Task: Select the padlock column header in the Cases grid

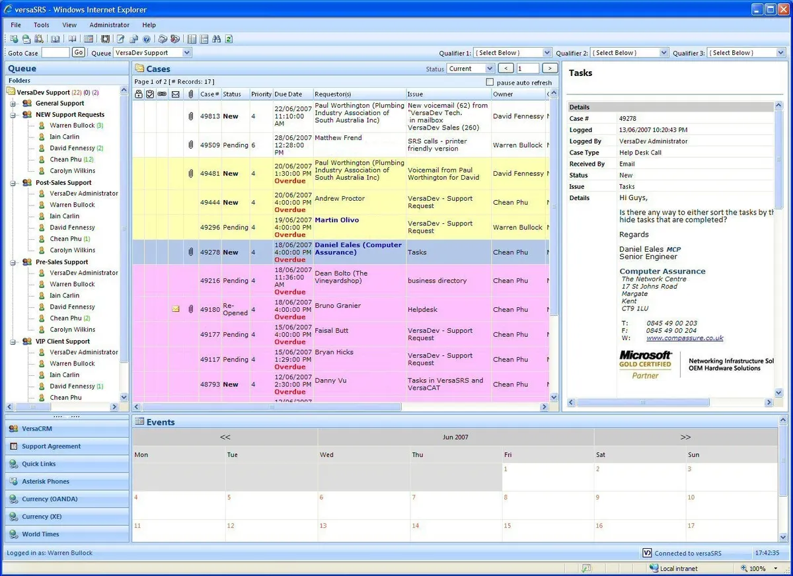Action: [138, 94]
